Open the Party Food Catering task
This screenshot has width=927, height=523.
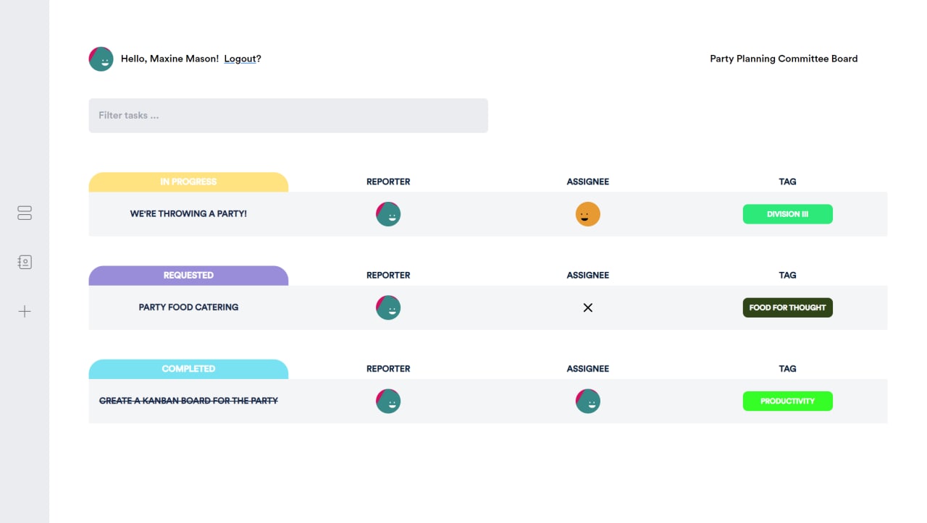coord(188,307)
